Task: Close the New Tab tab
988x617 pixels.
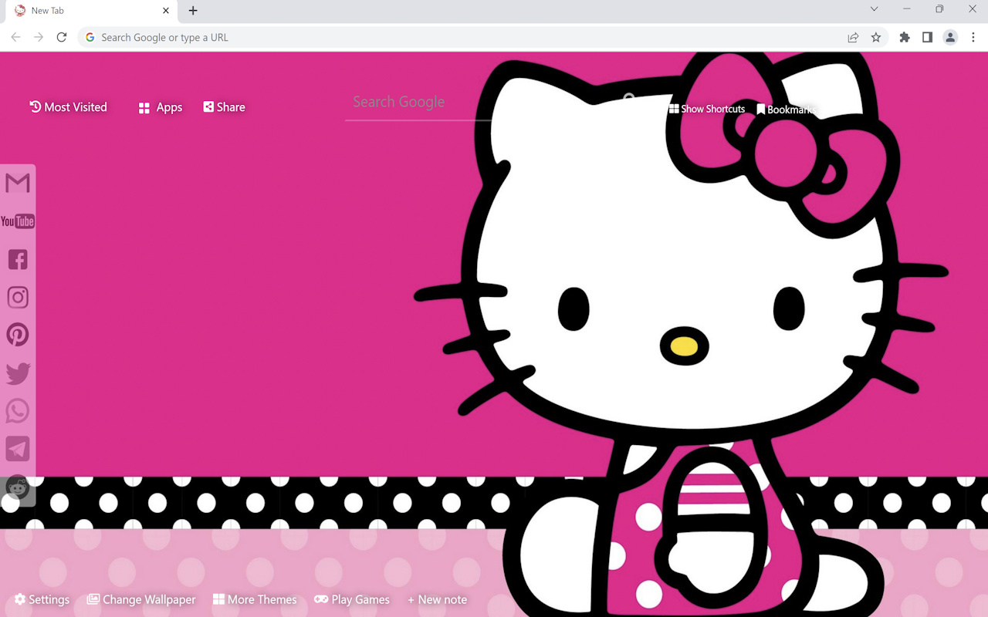Action: [166, 11]
